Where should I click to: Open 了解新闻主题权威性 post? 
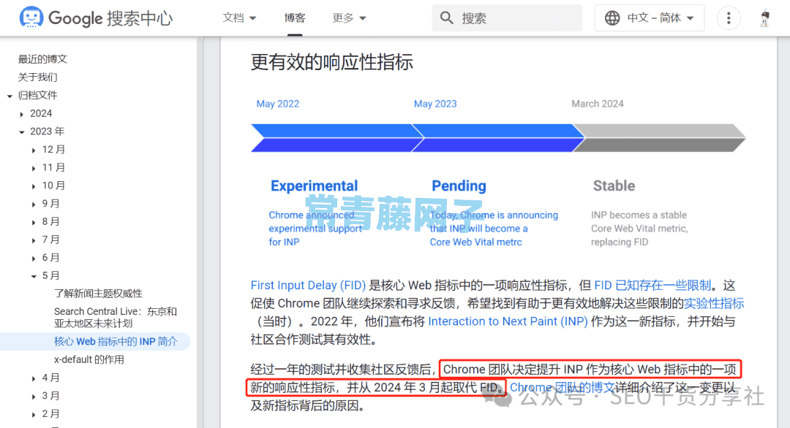[x=98, y=293]
